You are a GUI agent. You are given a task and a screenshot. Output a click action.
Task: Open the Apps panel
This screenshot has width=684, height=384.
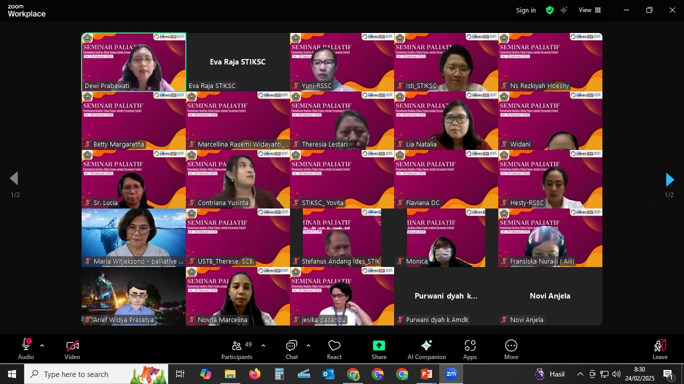(x=470, y=349)
